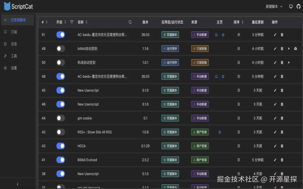The height and width of the screenshot is (189, 303).
Task: Enable the bilibili自动签到 script toggle
Action: [x=61, y=48]
